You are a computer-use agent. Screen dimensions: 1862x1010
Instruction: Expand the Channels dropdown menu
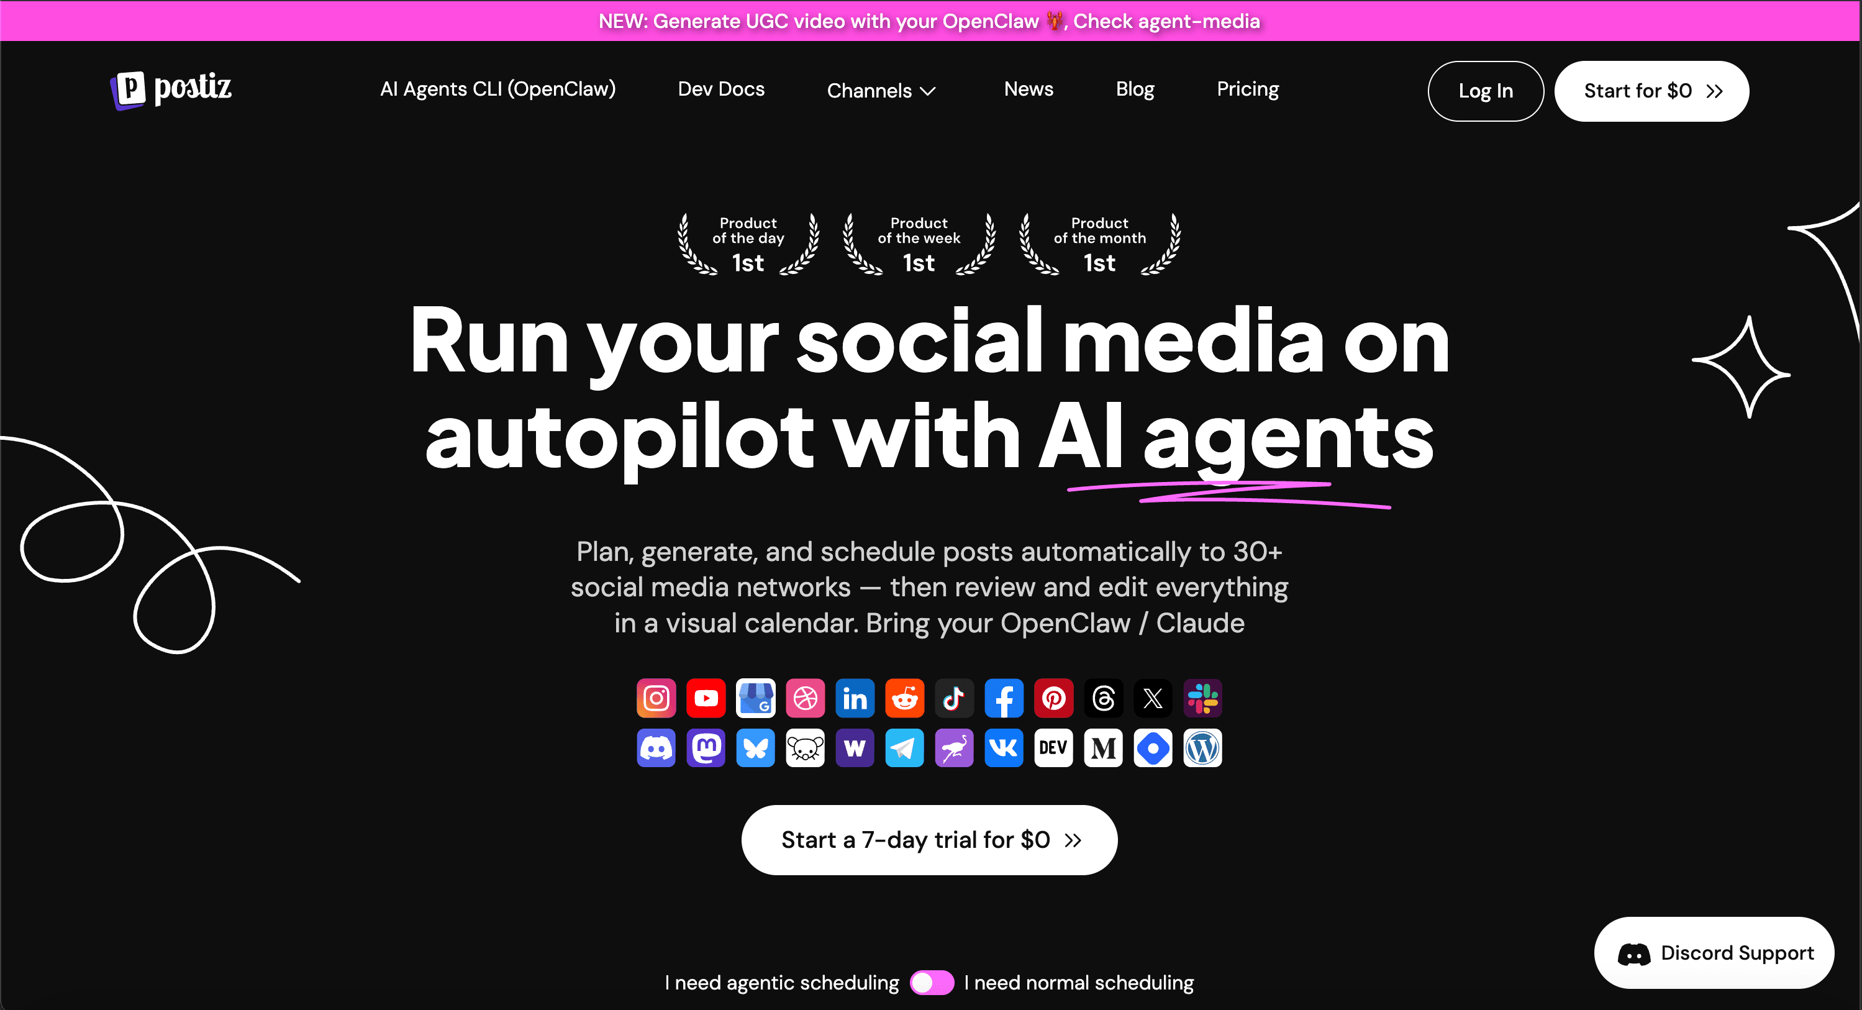(x=881, y=90)
